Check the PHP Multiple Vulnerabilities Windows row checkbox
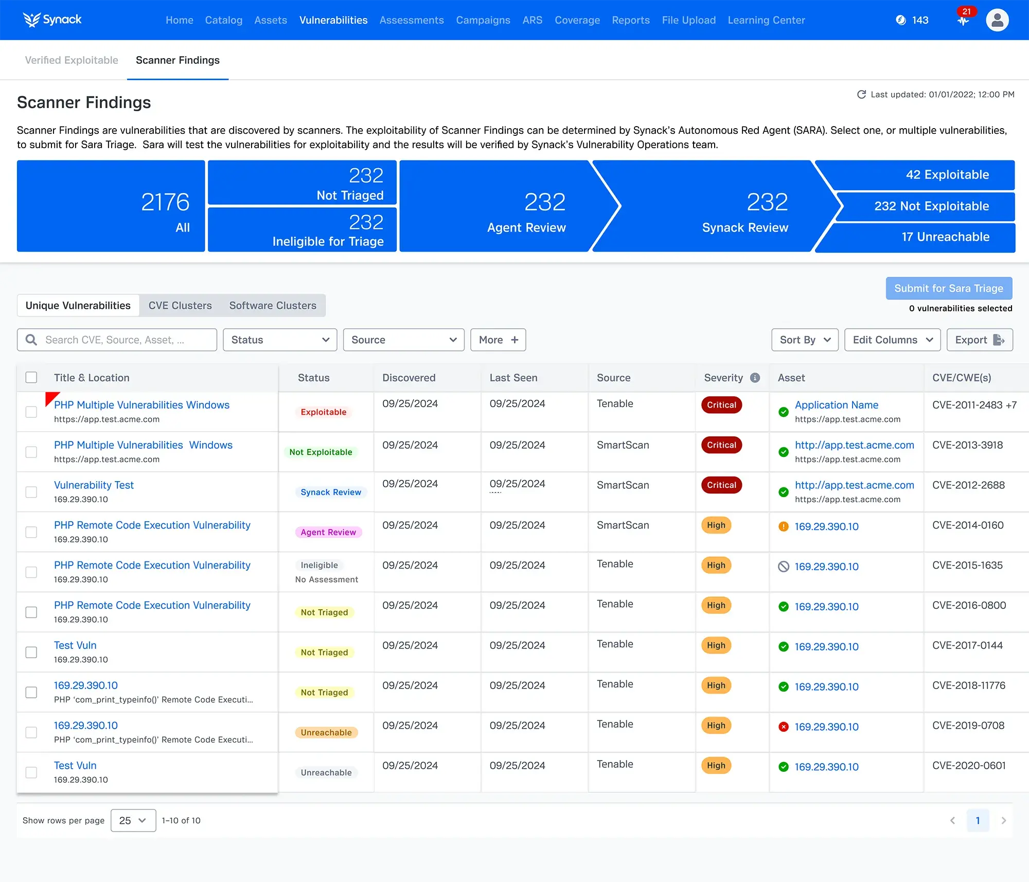The height and width of the screenshot is (882, 1029). (x=31, y=412)
